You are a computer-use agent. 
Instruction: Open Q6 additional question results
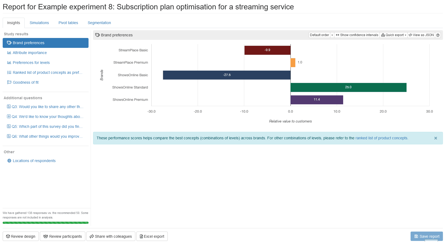[x=47, y=136]
